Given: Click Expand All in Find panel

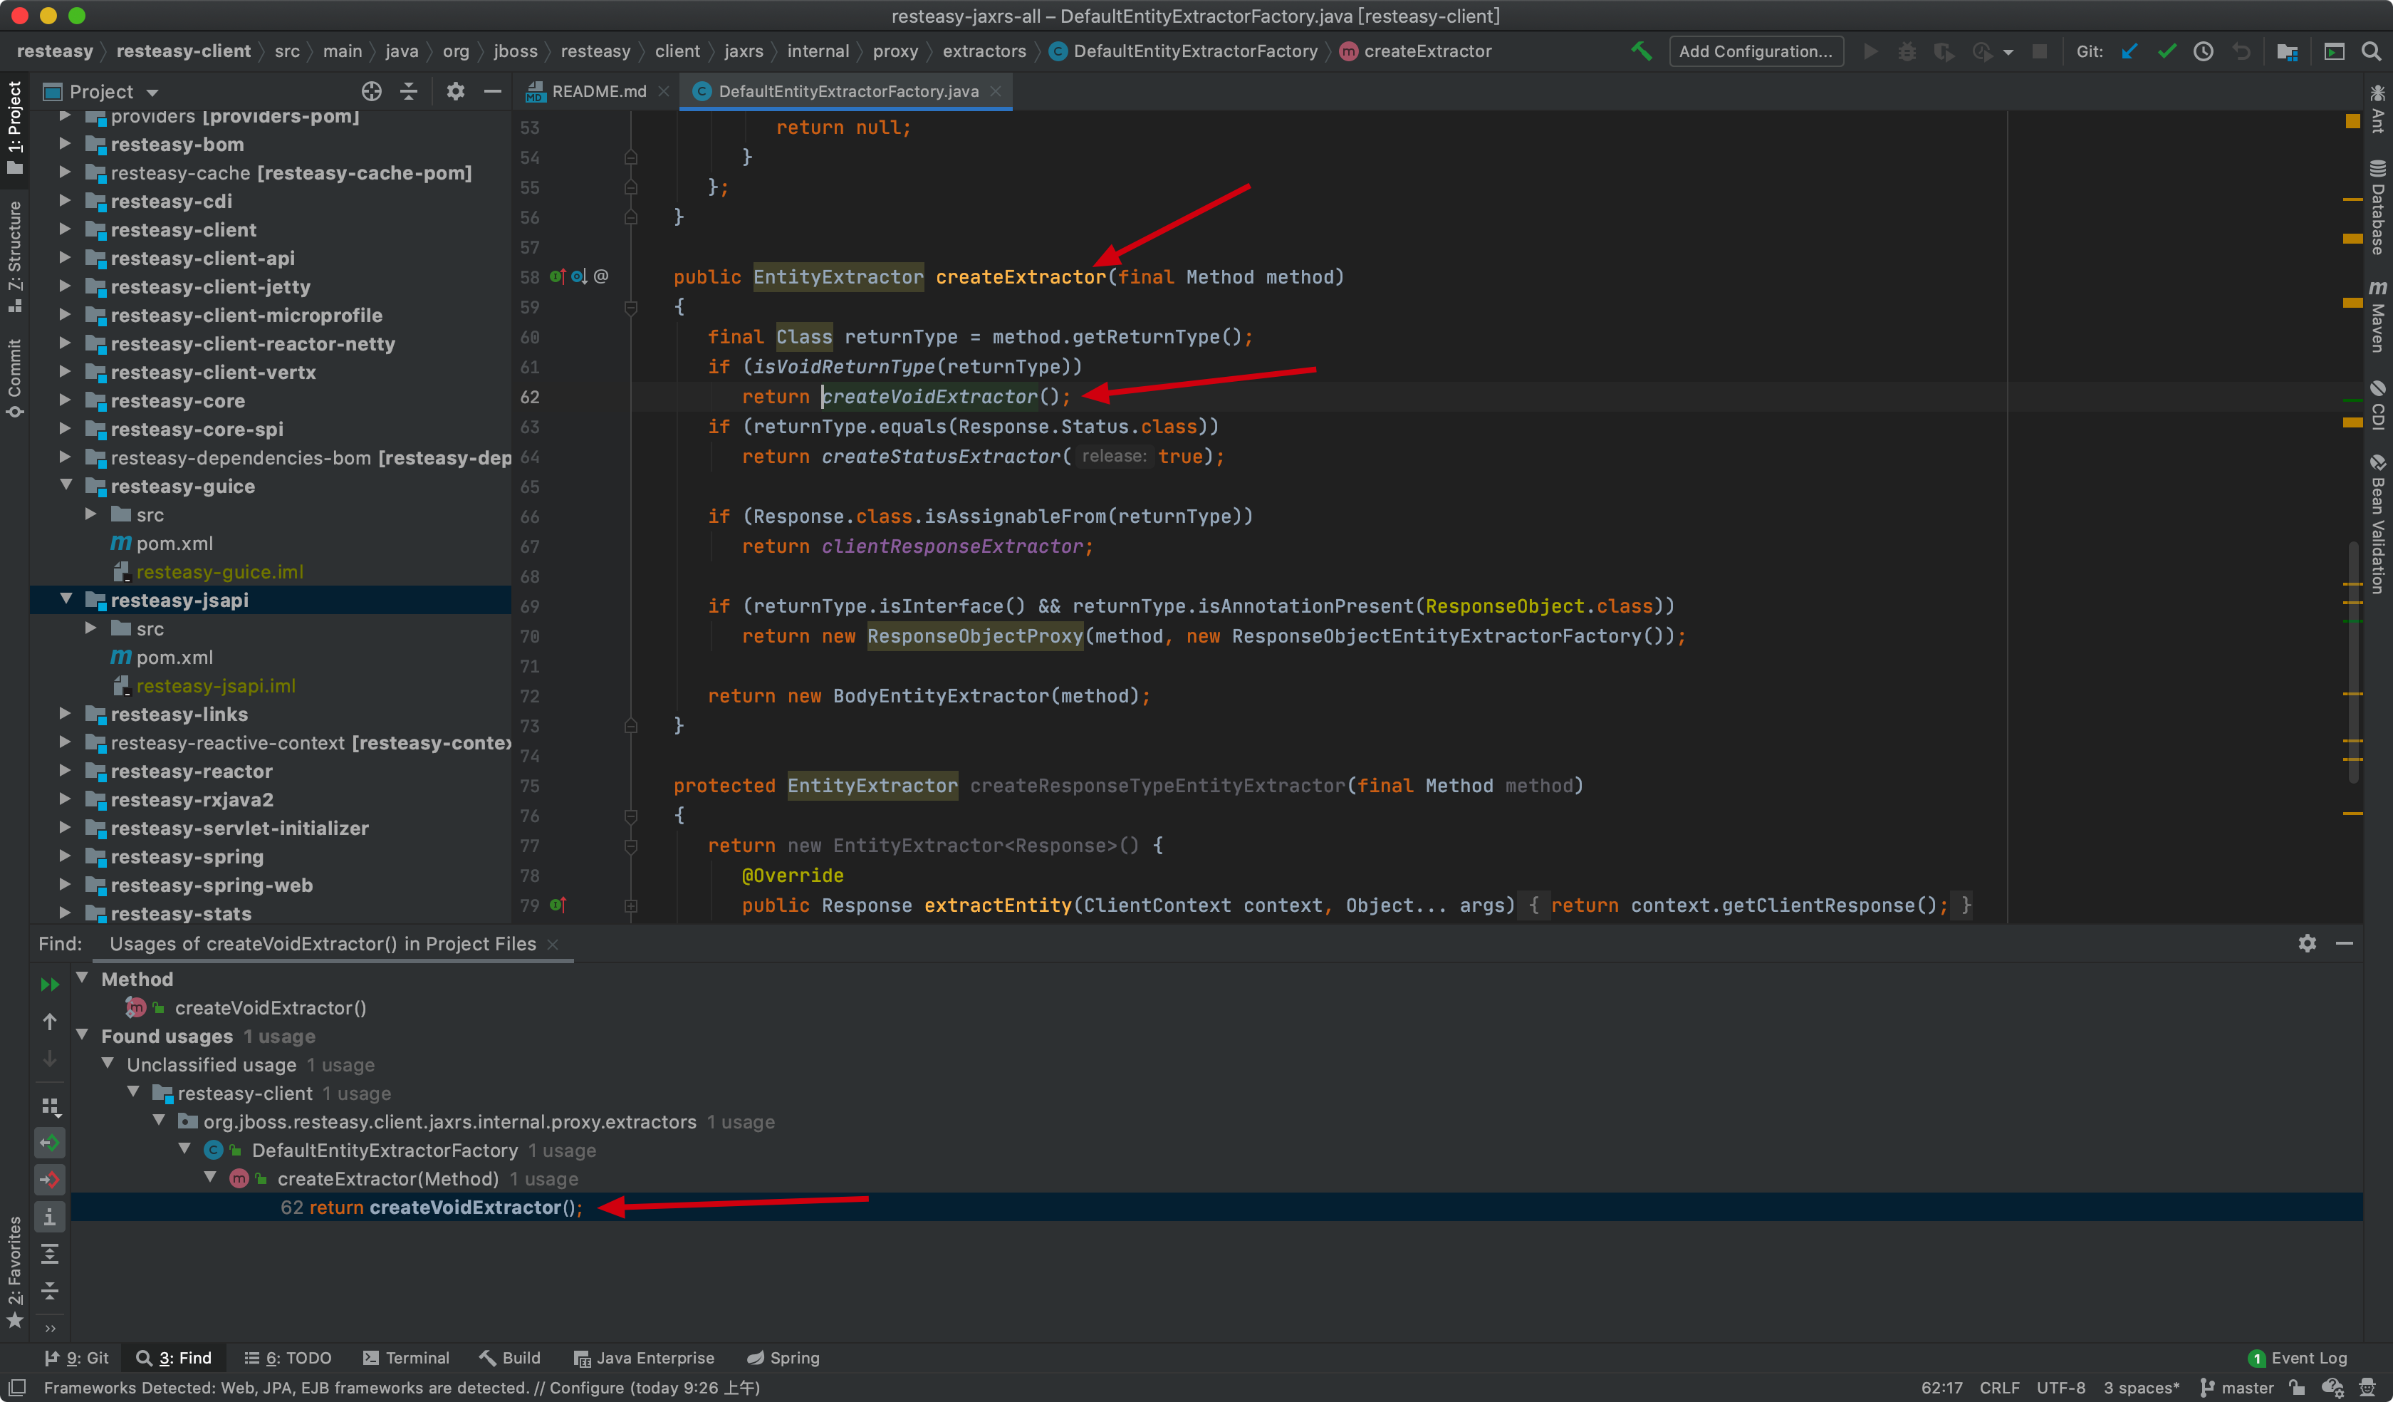Looking at the screenshot, I should click(x=49, y=1254).
